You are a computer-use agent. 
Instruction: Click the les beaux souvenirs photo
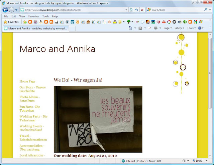click(98, 119)
